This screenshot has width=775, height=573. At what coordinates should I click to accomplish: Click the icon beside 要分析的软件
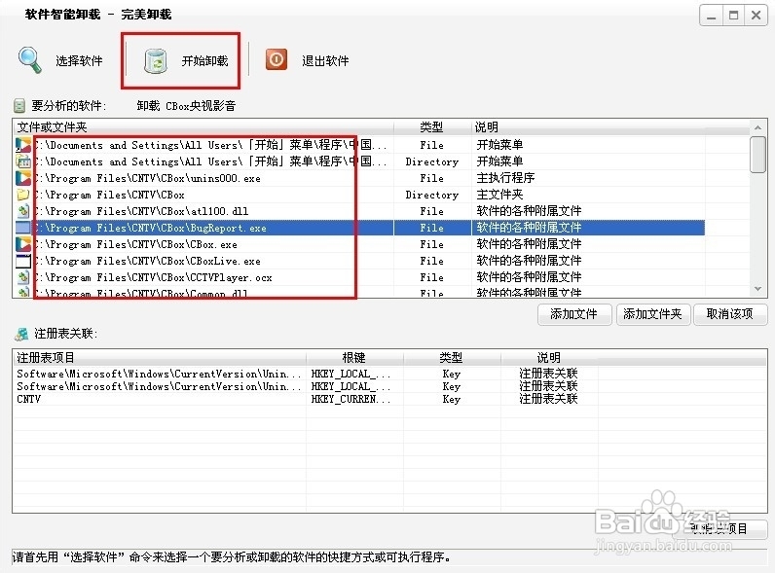click(19, 106)
